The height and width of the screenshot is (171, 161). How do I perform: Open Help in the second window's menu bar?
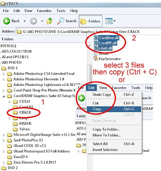click(x=149, y=88)
